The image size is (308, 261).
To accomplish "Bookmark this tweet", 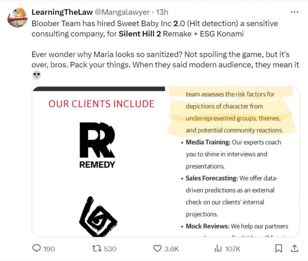I will 278,249.
